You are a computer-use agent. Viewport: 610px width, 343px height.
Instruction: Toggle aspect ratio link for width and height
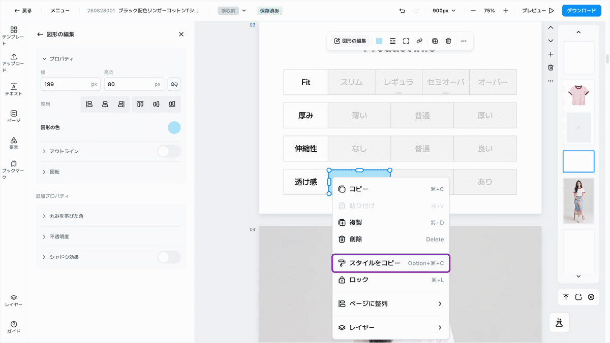(x=174, y=84)
